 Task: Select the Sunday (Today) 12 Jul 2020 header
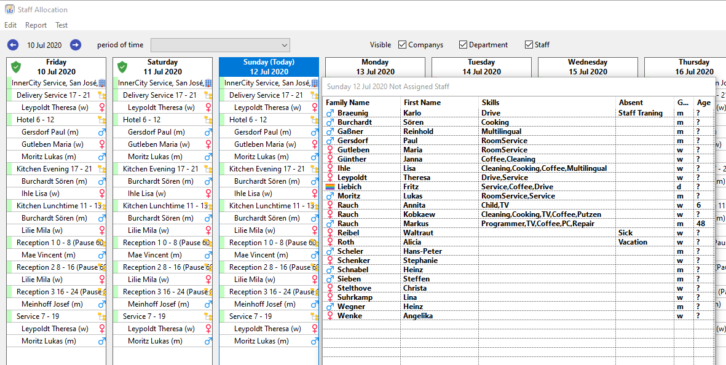pos(269,67)
